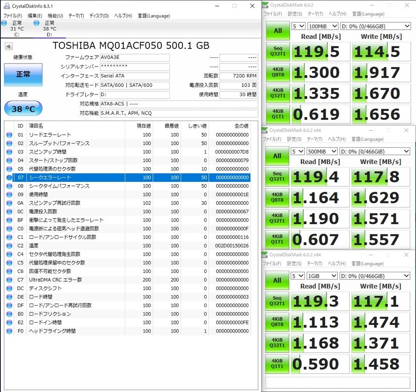The width and height of the screenshot is (416, 392).
Task: Click the CrystalDiskMark 6.0.2 title bar icon
Action: pos(265,5)
